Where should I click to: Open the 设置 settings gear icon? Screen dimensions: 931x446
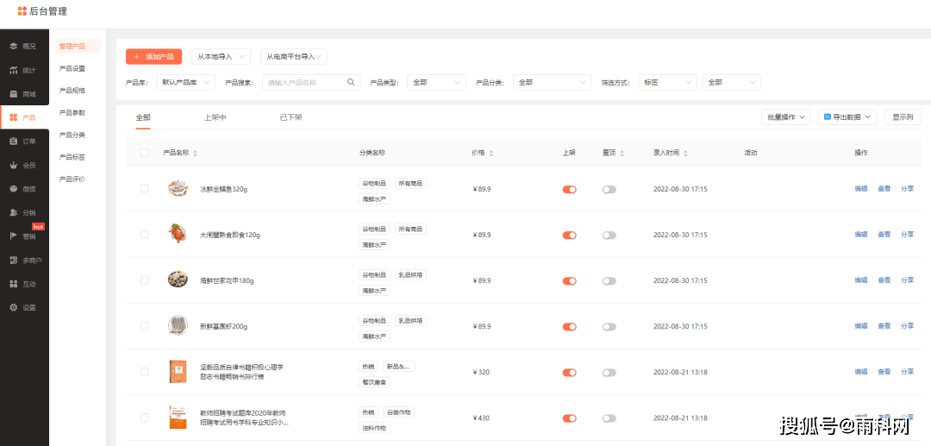click(14, 307)
